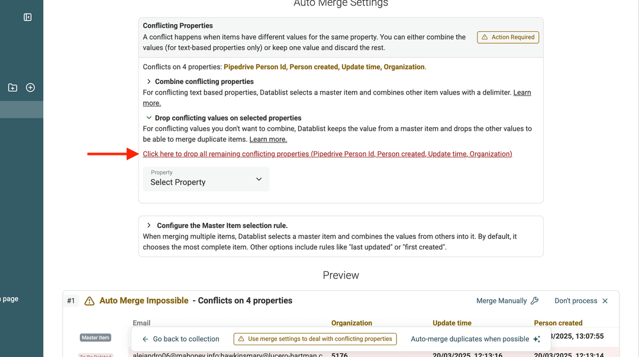Screen dimensions: 639x357
Task: Click Use merge settings to deal with conflicts
Action: [x=314, y=339]
